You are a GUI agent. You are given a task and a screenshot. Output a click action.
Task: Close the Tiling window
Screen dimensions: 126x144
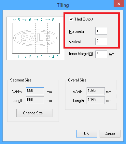click(x=119, y=4)
